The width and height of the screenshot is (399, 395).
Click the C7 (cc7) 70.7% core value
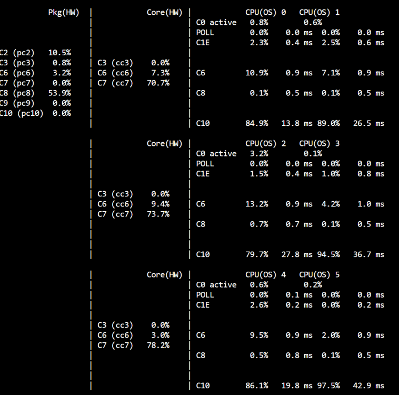pyautogui.click(x=158, y=83)
